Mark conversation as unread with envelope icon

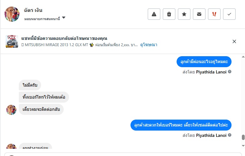point(199,14)
